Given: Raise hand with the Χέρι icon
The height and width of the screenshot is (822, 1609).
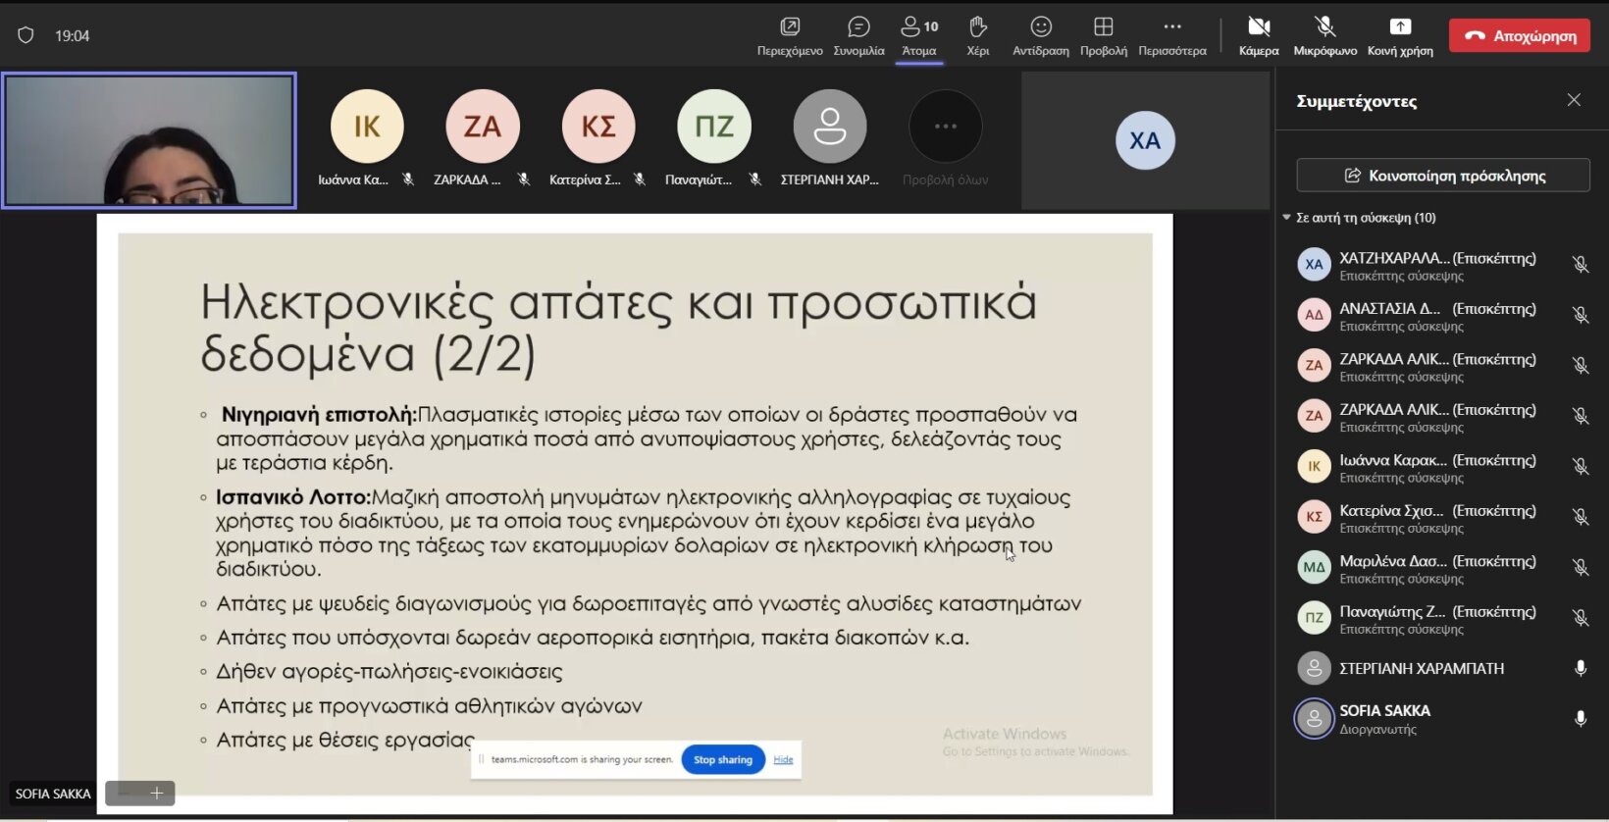Looking at the screenshot, I should 977,27.
